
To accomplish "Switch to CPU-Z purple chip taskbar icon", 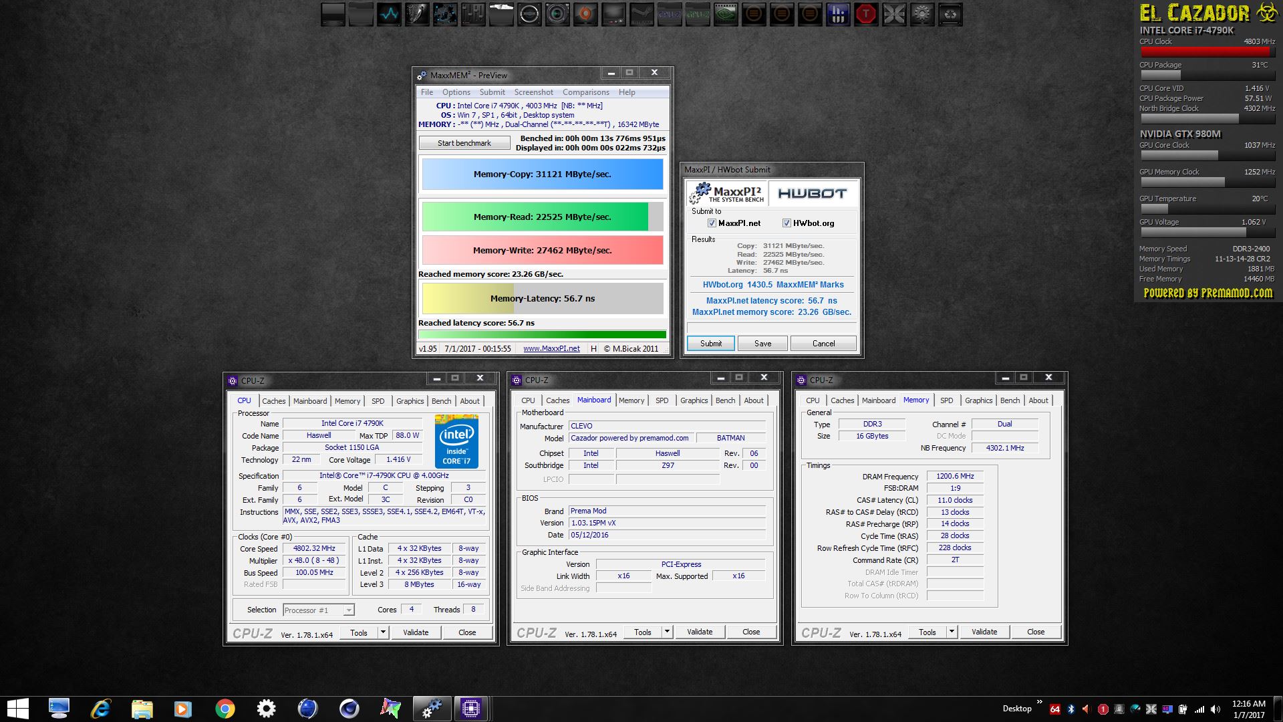I will coord(471,709).
